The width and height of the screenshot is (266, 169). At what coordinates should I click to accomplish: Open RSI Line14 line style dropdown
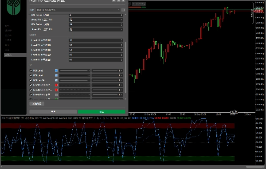pyautogui.click(x=74, y=80)
